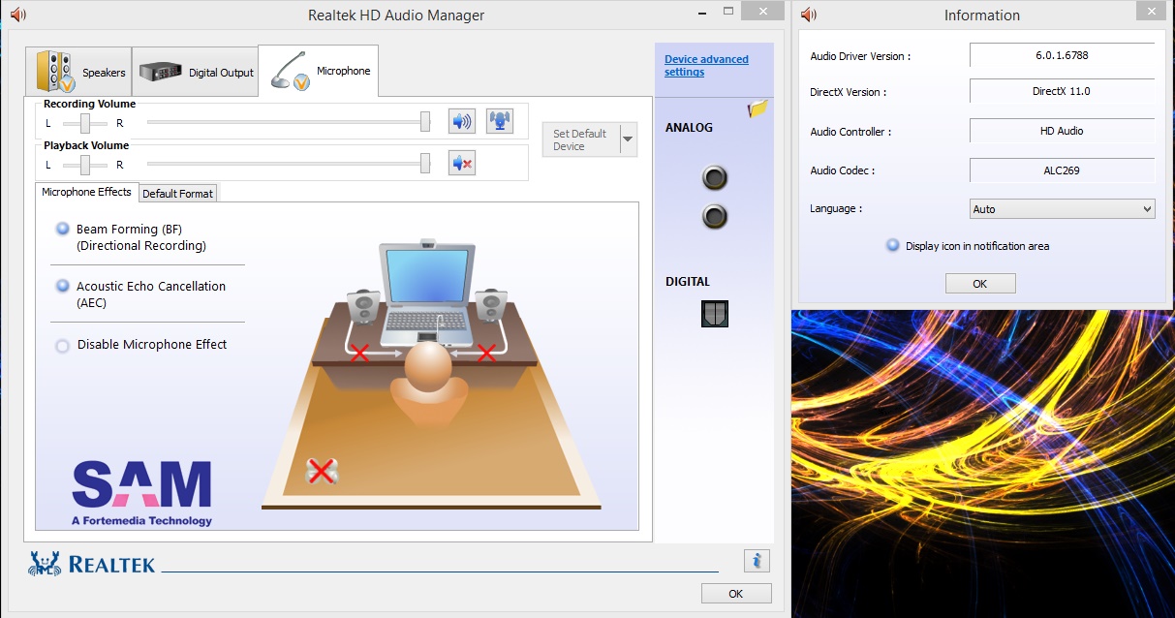Click the Realtek crab logo
Image resolution: width=1175 pixels, height=618 pixels.
tap(45, 564)
